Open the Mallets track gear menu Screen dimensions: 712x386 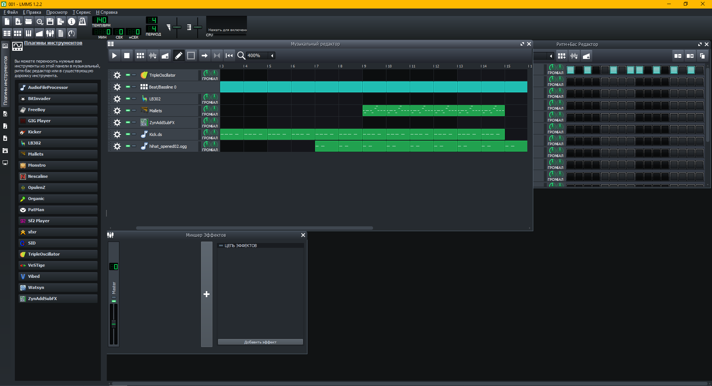point(117,111)
